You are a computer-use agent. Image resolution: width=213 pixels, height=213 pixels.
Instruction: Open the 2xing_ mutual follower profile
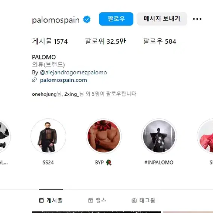click(x=72, y=94)
